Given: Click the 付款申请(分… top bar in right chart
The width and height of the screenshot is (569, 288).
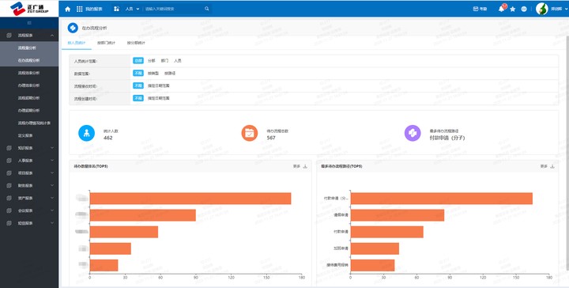Looking at the screenshot, I should [x=441, y=199].
